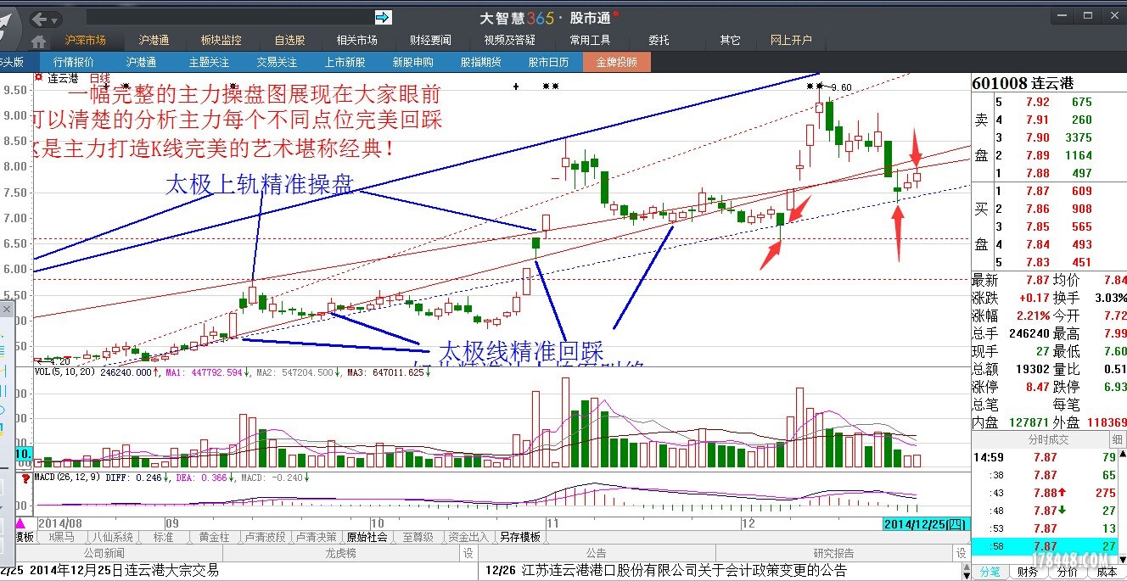Select the 标准 template tab
The height and width of the screenshot is (581, 1127).
coord(162,537)
